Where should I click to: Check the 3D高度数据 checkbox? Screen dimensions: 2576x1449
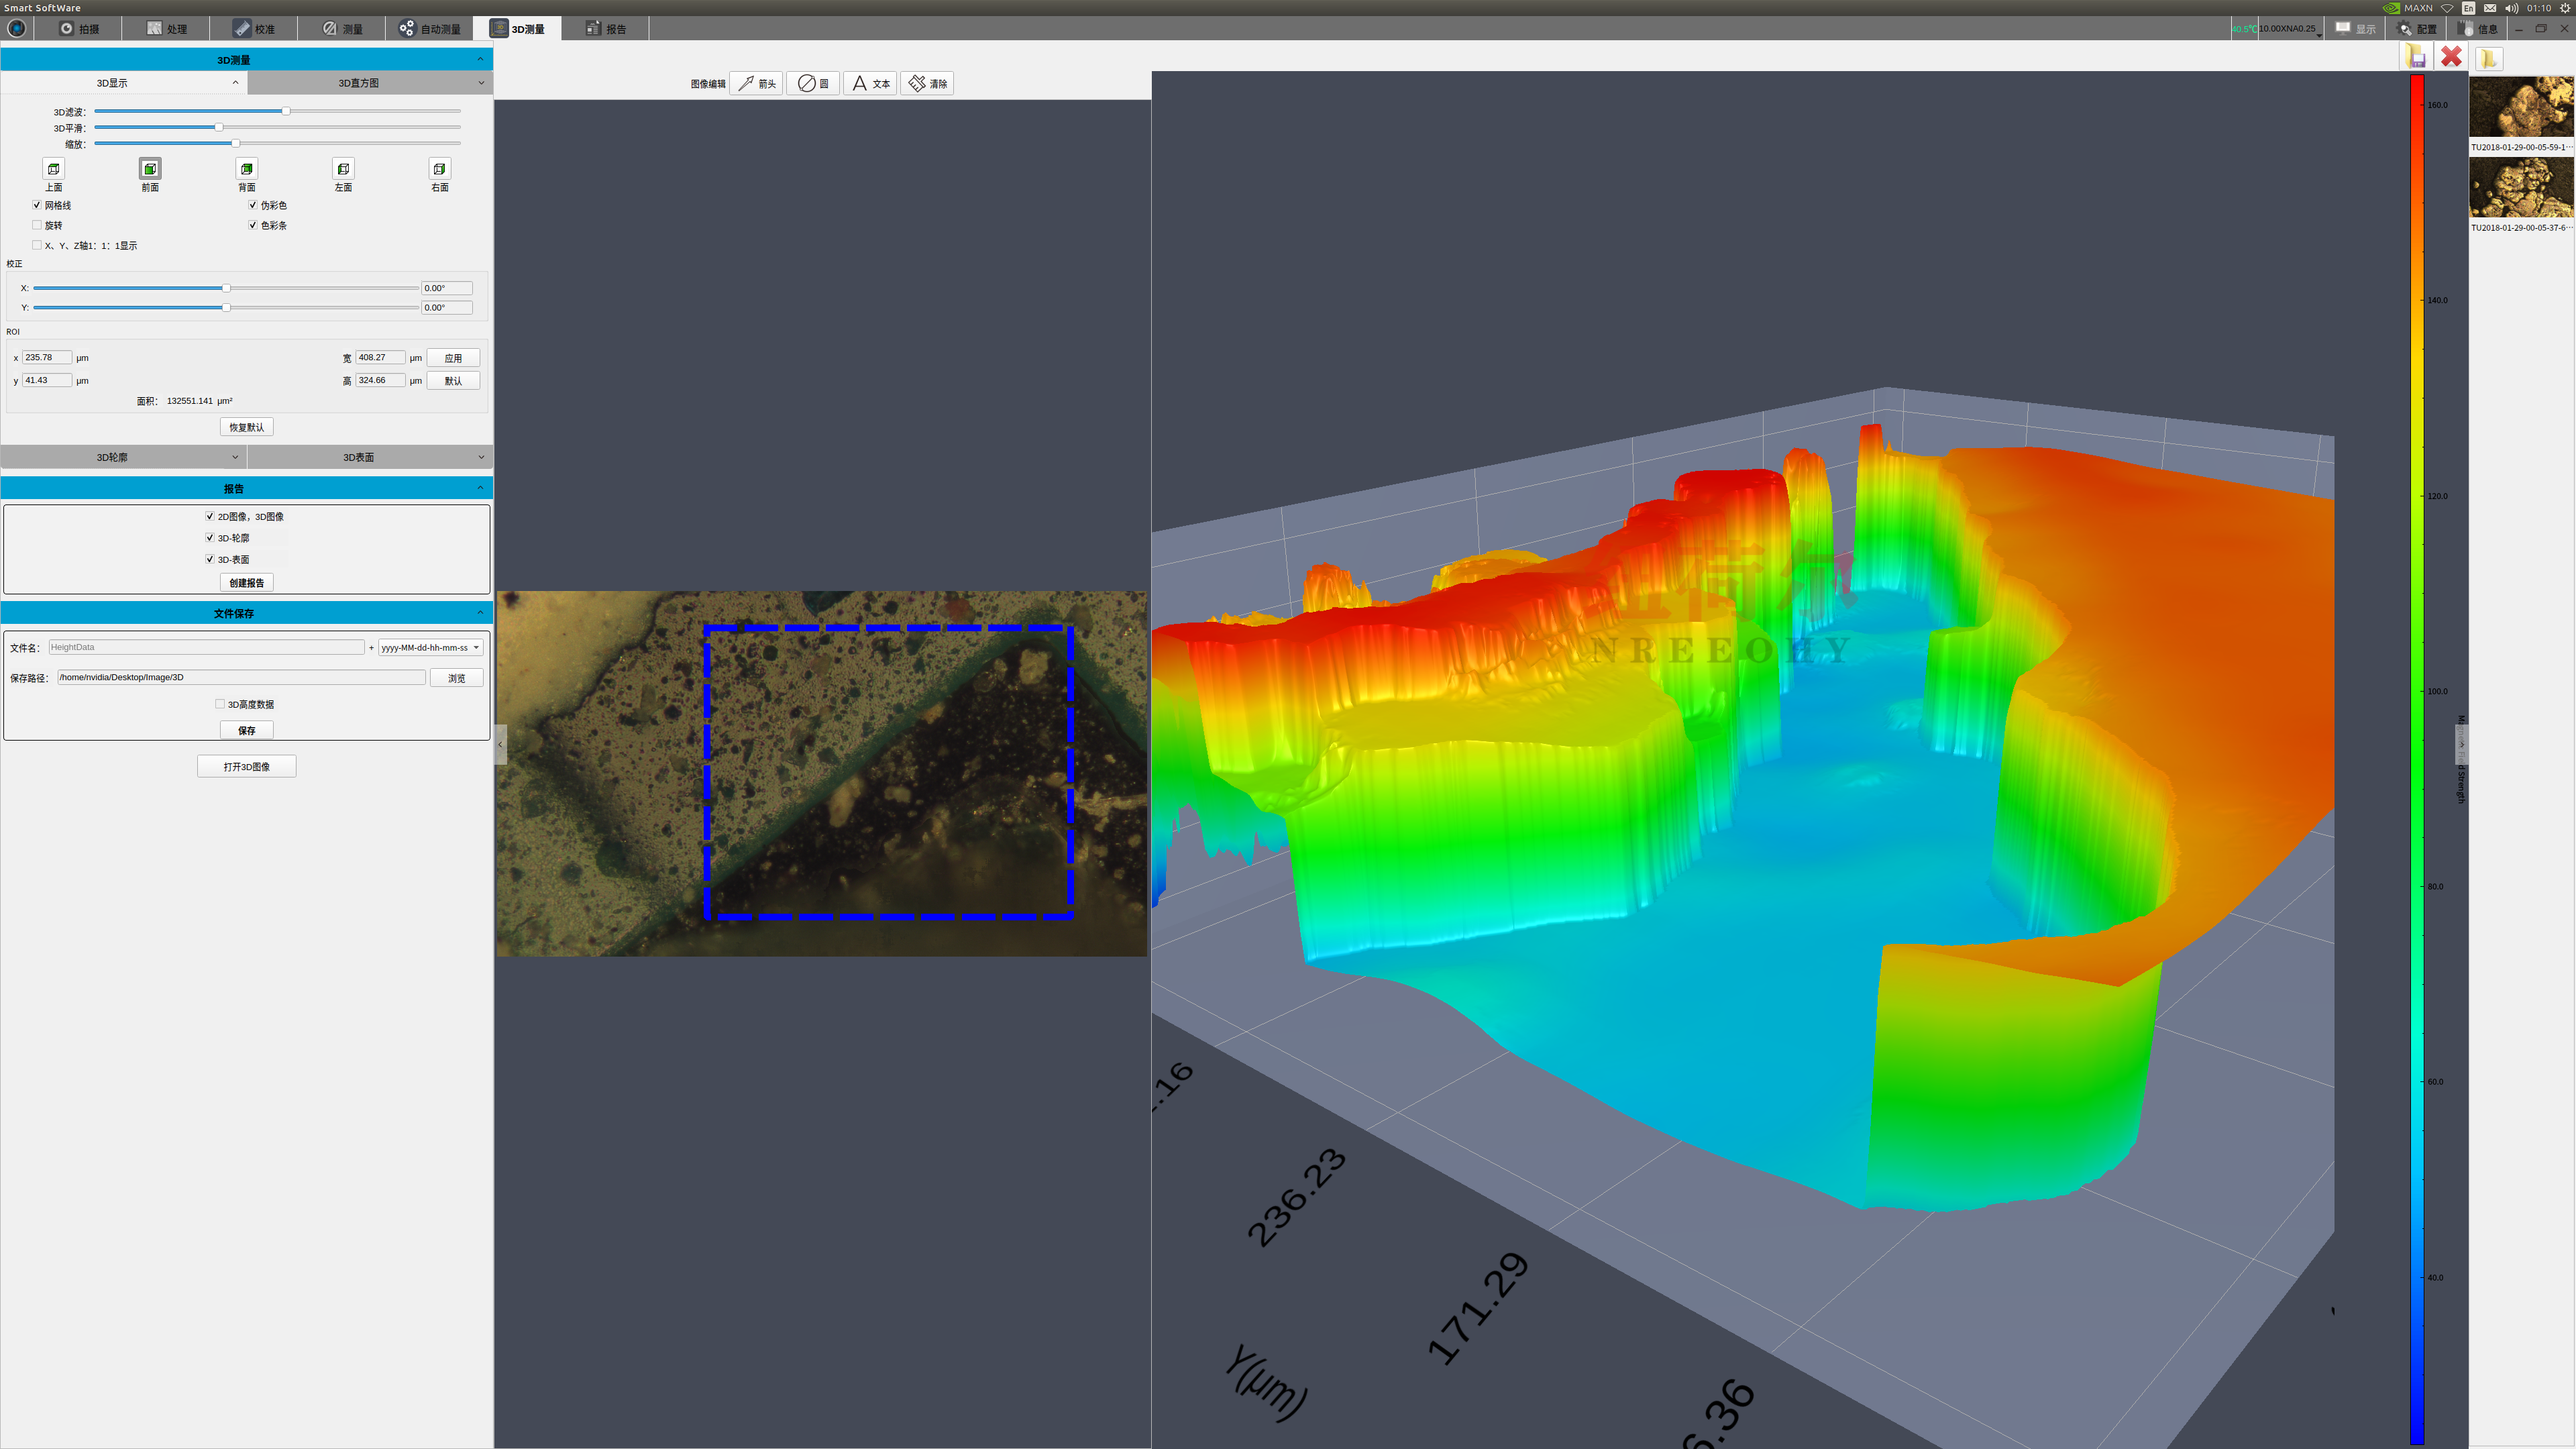point(220,704)
